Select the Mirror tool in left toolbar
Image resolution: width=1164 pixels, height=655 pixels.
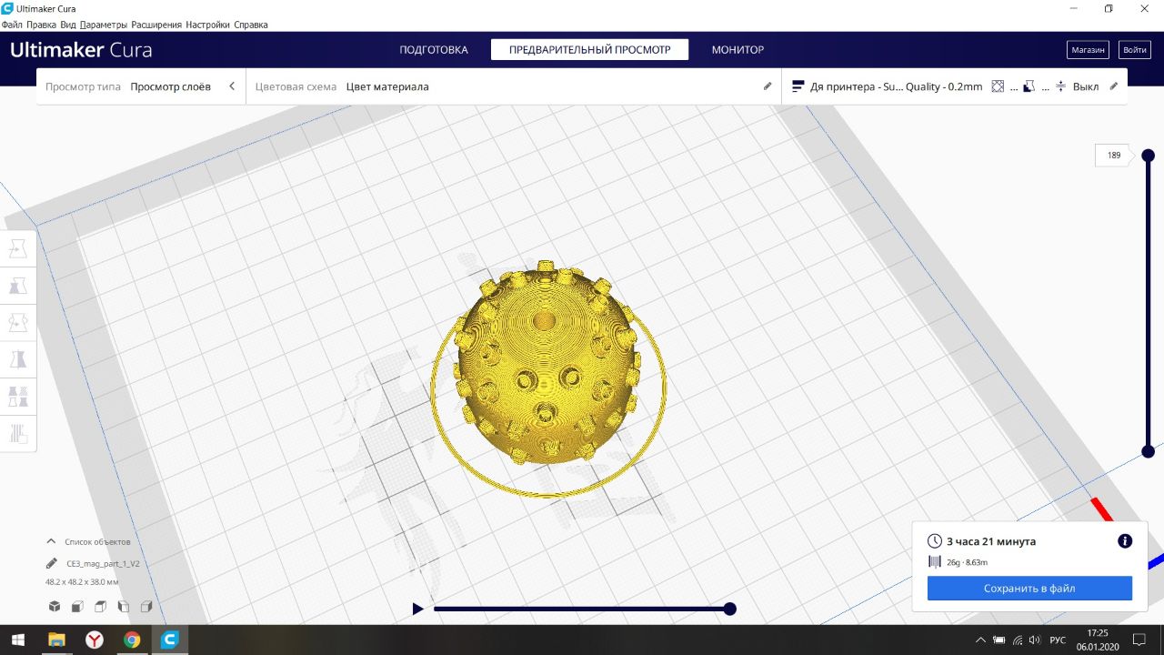click(x=18, y=359)
